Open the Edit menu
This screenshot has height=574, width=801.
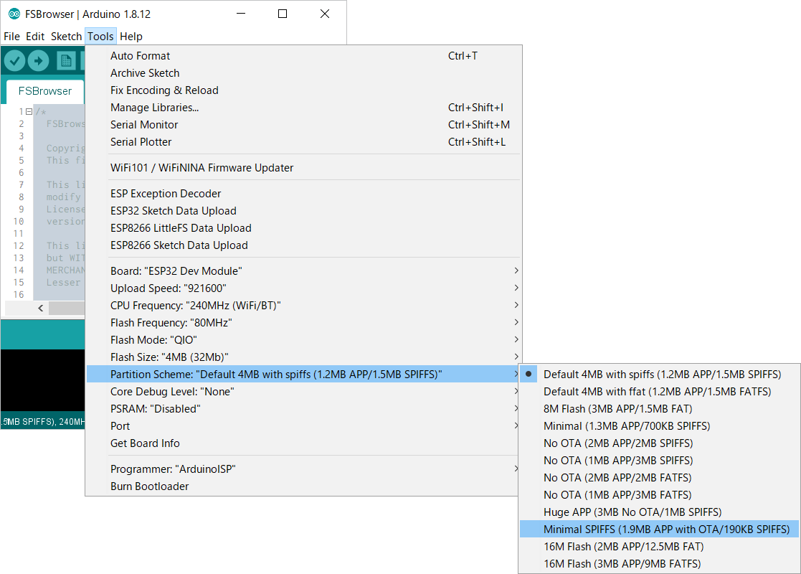coord(35,37)
